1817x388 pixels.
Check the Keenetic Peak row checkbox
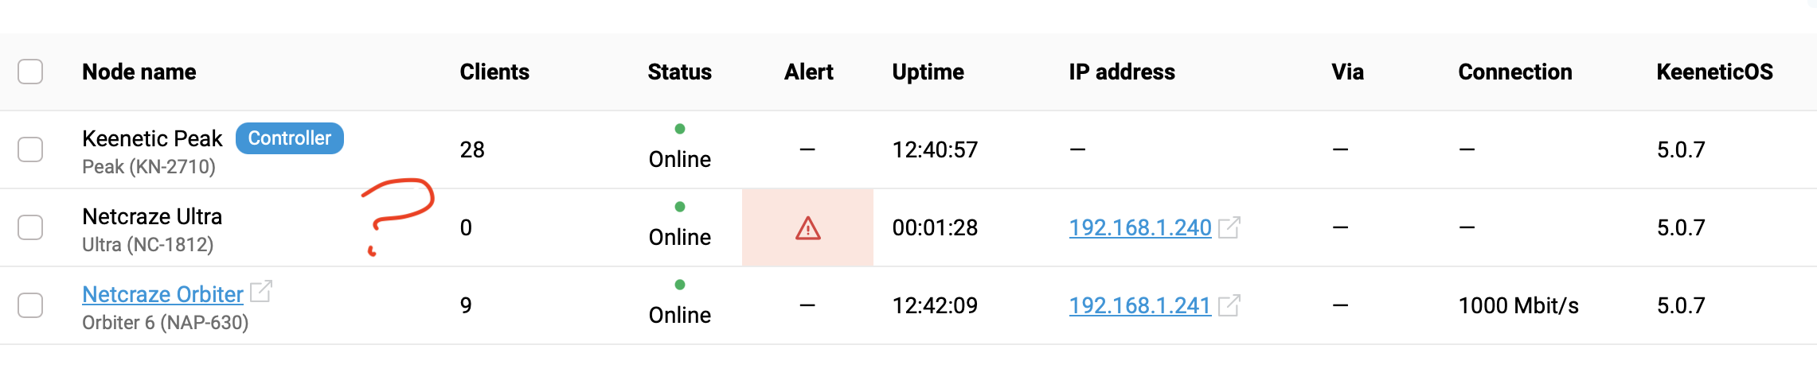[30, 149]
